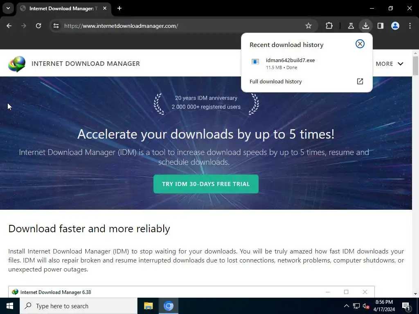
Task: Open the side panel icon
Action: (380, 26)
